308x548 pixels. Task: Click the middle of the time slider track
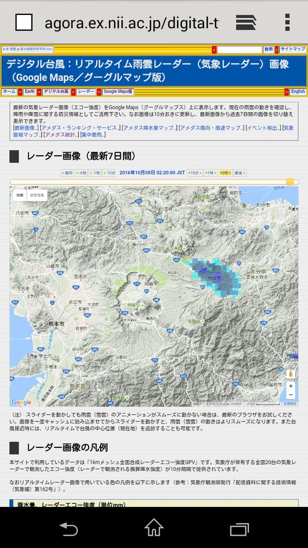[x=154, y=182]
